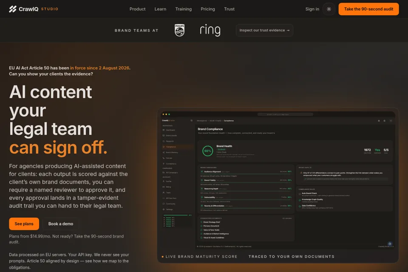
Task: Click the Profile person icon in preview sidebar
Action: [164, 181]
